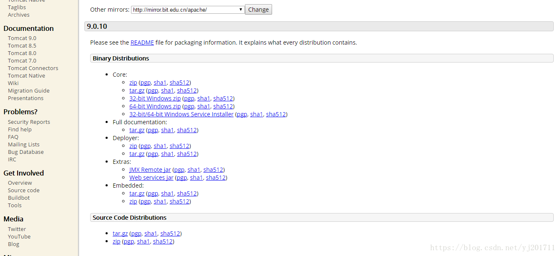
Task: Download the Embedded zip
Action: (133, 201)
